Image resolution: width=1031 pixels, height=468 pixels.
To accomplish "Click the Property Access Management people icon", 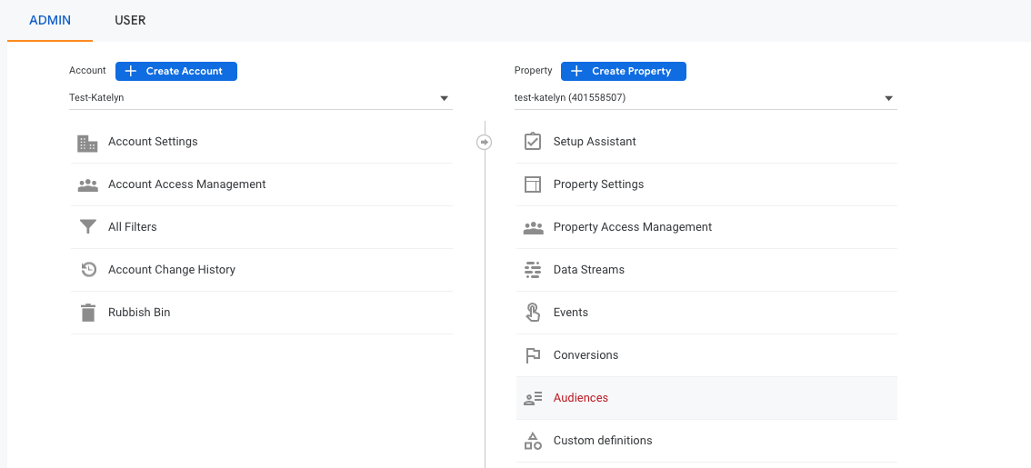I will (533, 227).
